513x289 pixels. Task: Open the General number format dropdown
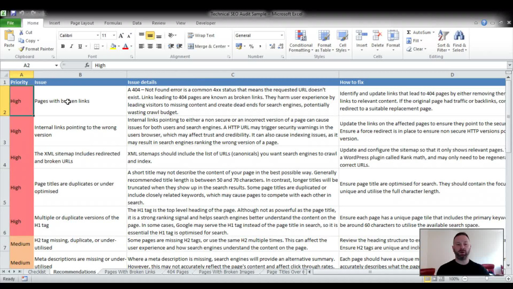point(282,35)
